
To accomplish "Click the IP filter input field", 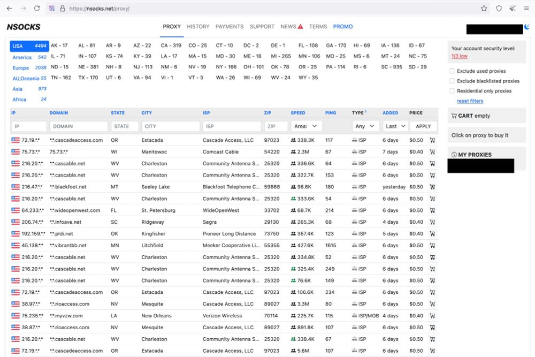I will (29, 126).
